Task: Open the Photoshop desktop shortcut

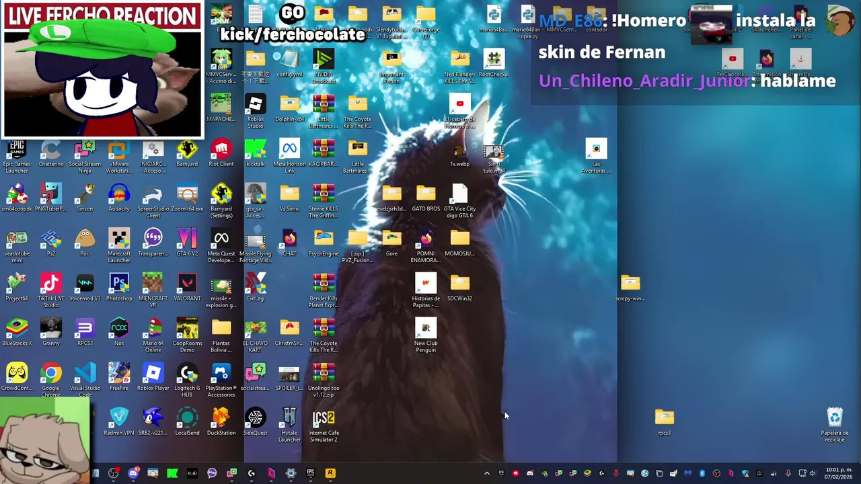Action: coord(119,288)
